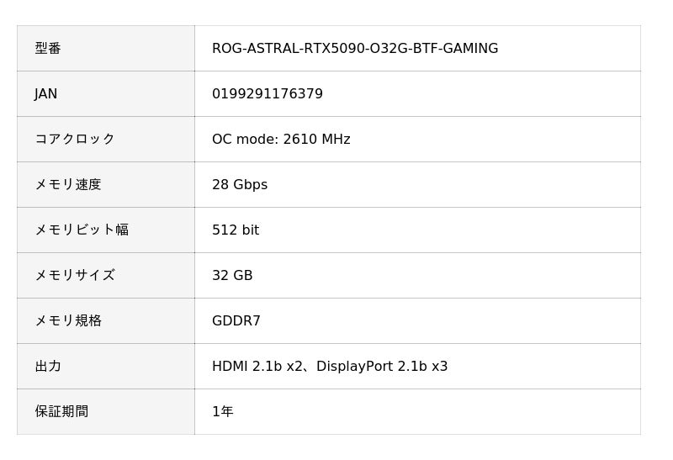Image resolution: width=673 pixels, height=460 pixels.
Task: Select the 28 Gbps value
Action: coord(240,185)
